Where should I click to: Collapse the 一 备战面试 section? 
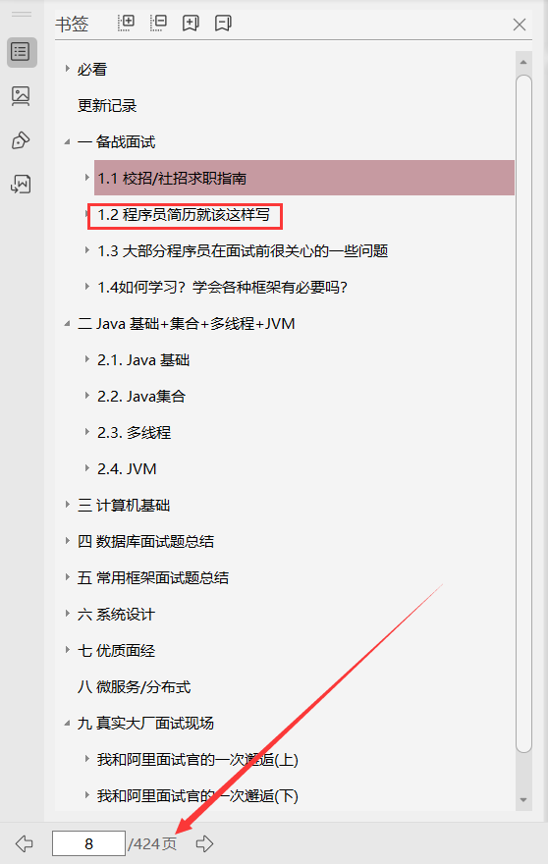pyautogui.click(x=67, y=141)
